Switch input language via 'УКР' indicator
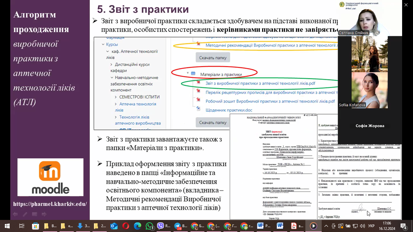 pyautogui.click(x=372, y=226)
